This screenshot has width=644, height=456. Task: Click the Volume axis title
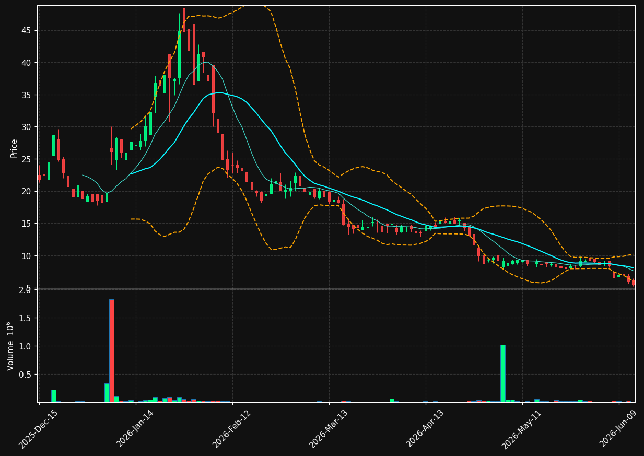tap(10, 346)
